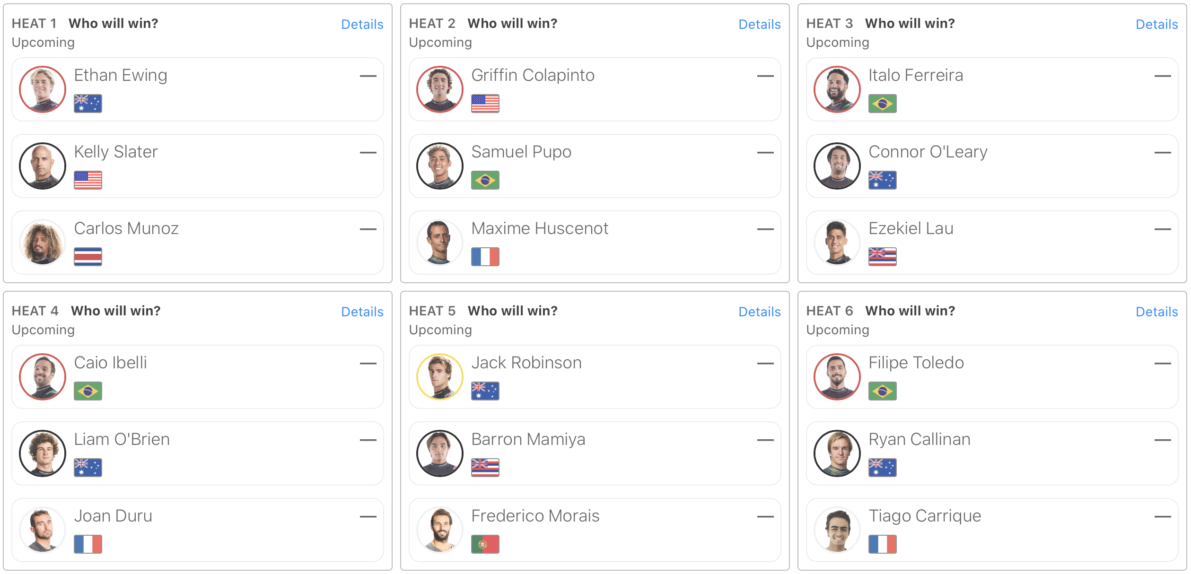Click Griffin Colapinto's profile photo
1191x574 pixels.
pyautogui.click(x=440, y=89)
